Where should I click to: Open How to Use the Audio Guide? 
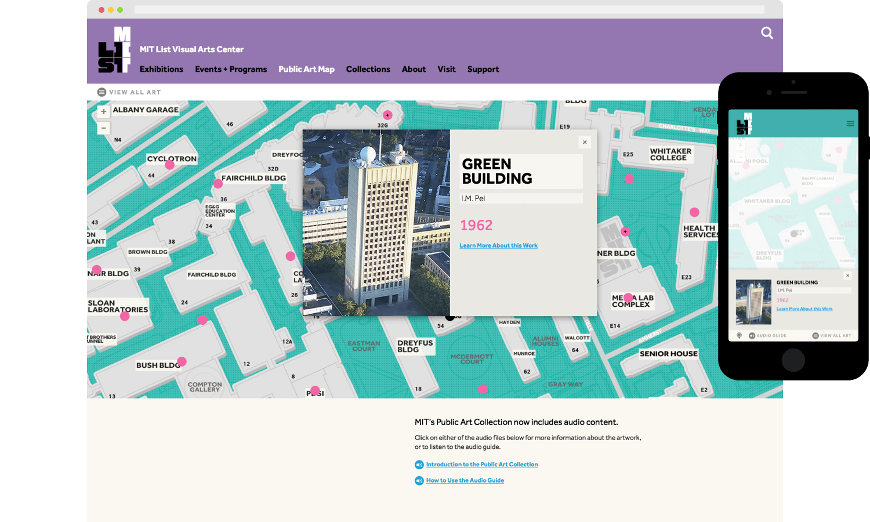tap(465, 481)
